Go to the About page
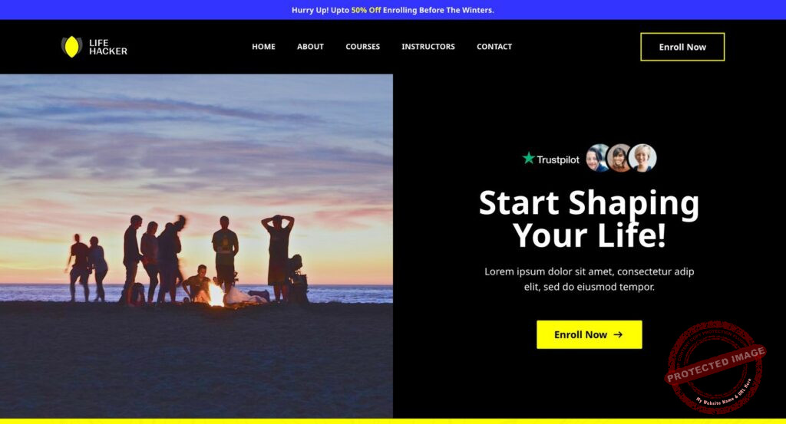This screenshot has height=424, width=786. coord(310,47)
